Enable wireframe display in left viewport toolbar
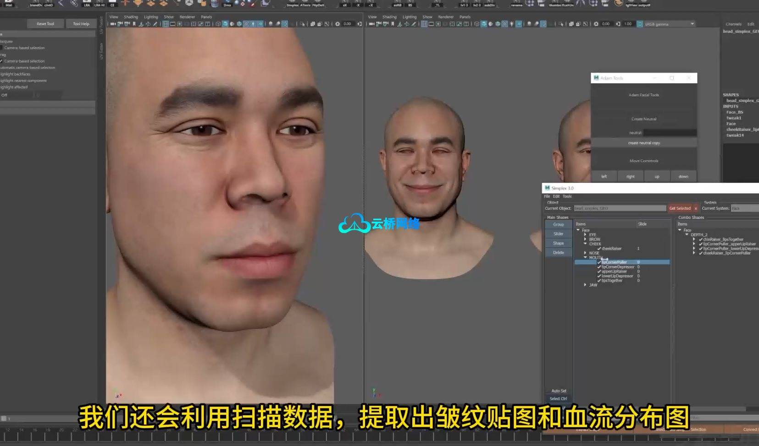 click(218, 24)
